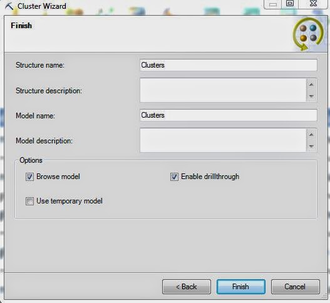Uncheck the Enable drillthrough checkbox

click(x=174, y=177)
